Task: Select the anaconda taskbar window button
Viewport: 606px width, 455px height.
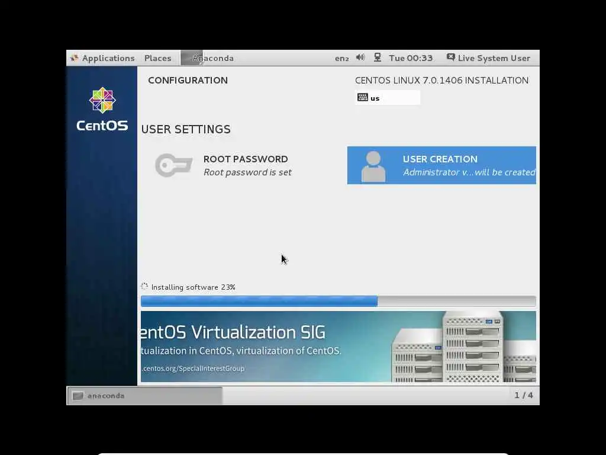Action: tap(145, 395)
